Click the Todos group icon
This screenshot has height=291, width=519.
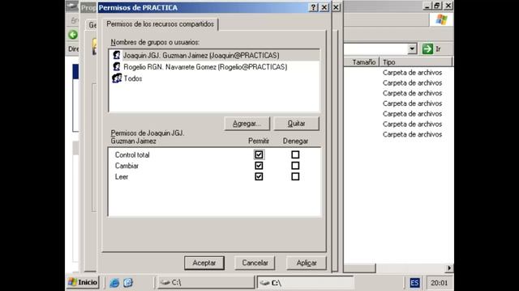tap(117, 78)
